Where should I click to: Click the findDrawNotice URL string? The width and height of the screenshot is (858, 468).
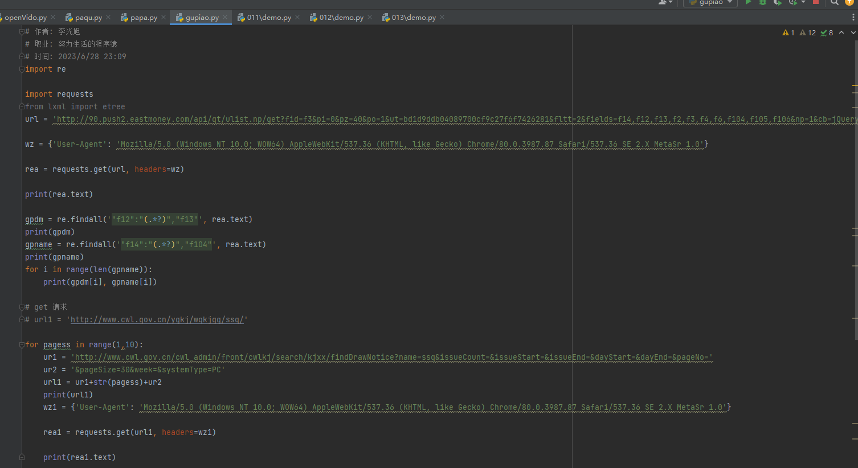pos(392,357)
